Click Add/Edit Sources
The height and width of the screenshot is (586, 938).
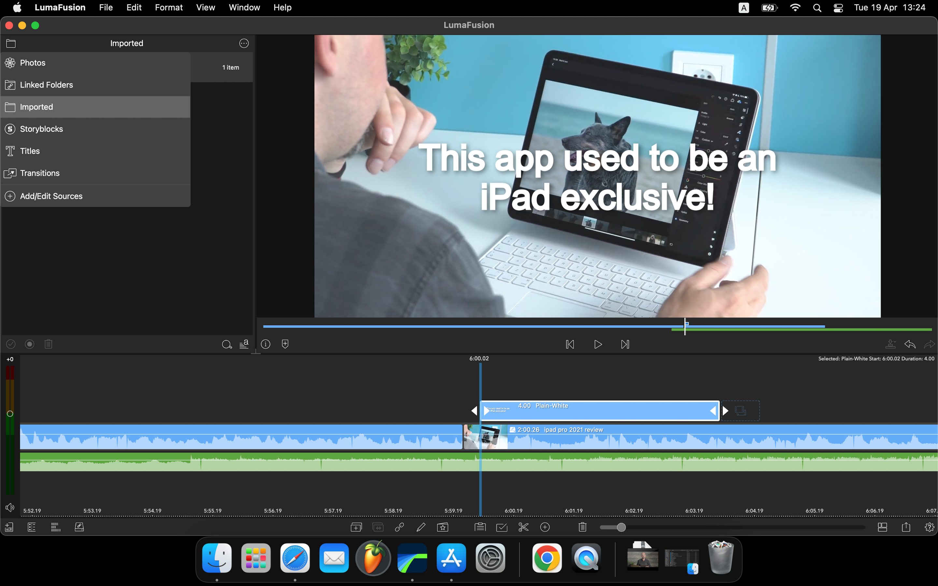coord(95,196)
